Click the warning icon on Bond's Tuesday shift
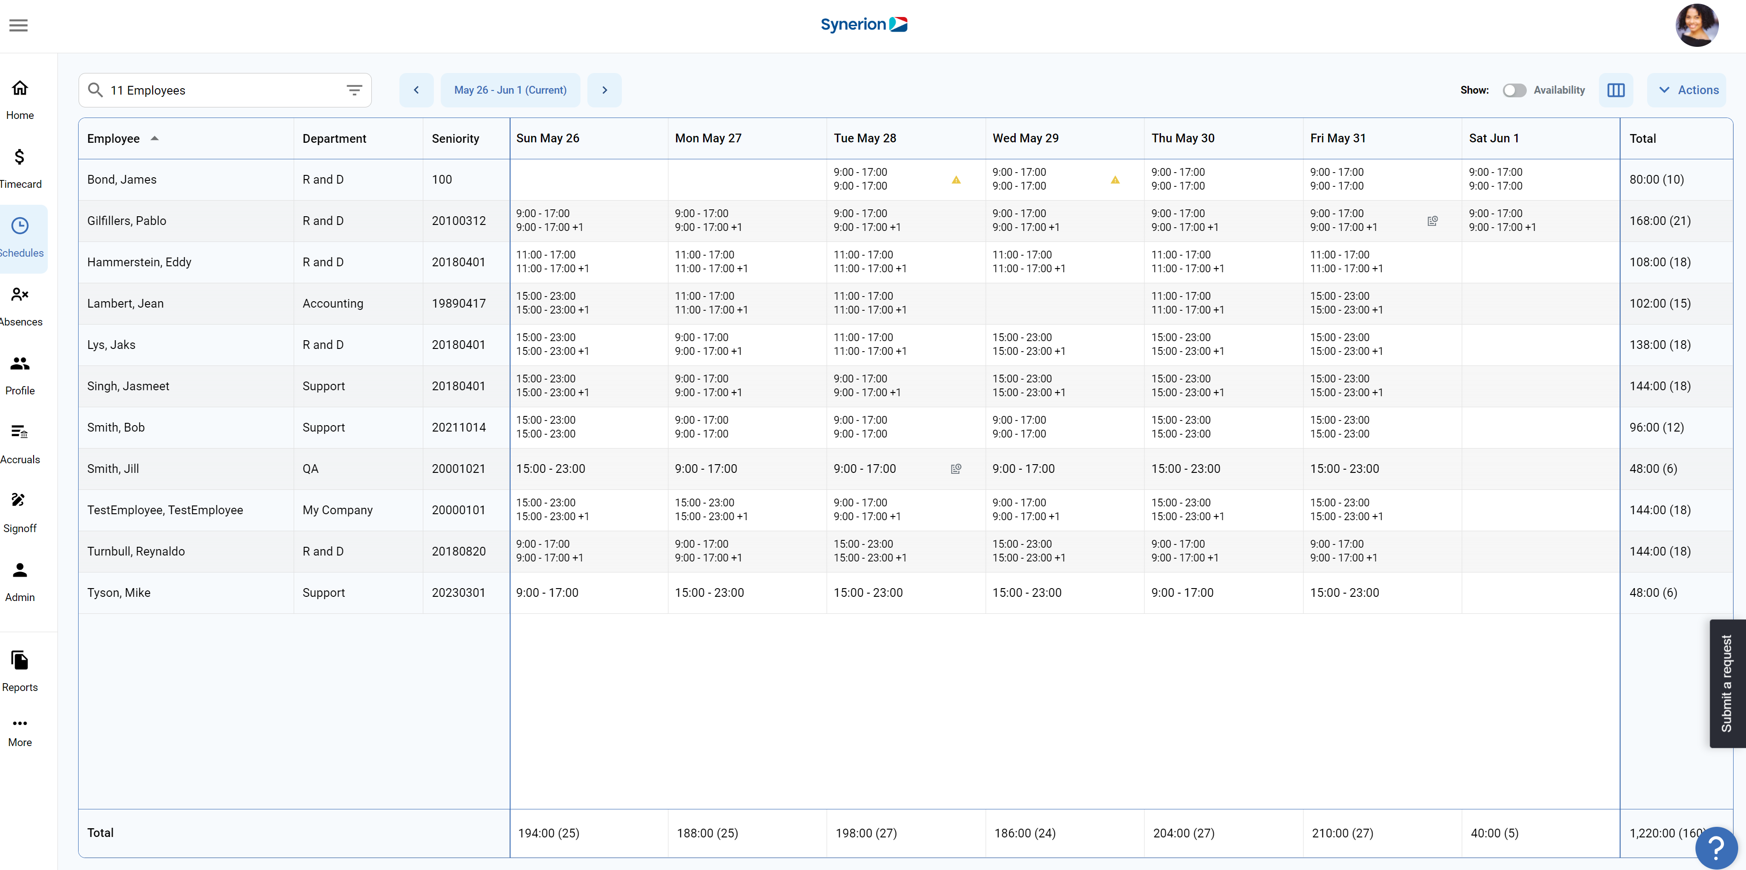The image size is (1746, 870). coord(955,180)
